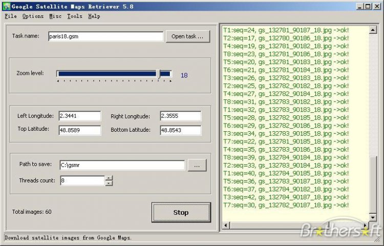
Task: Maximize the Google Satellite Maps Retriever window
Action: pyautogui.click(x=368, y=6)
